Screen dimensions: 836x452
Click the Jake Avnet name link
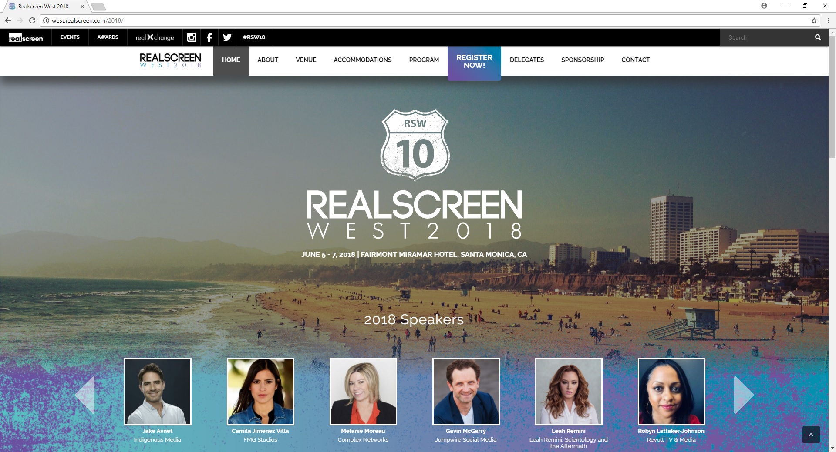(x=158, y=431)
